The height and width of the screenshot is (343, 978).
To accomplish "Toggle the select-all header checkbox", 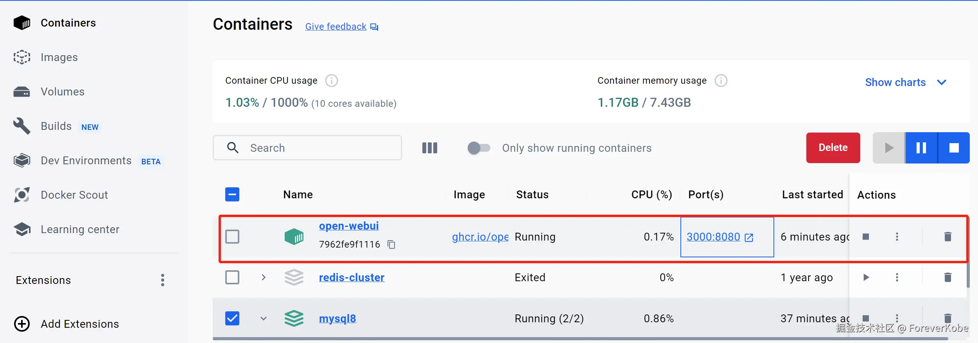I will 232,194.
